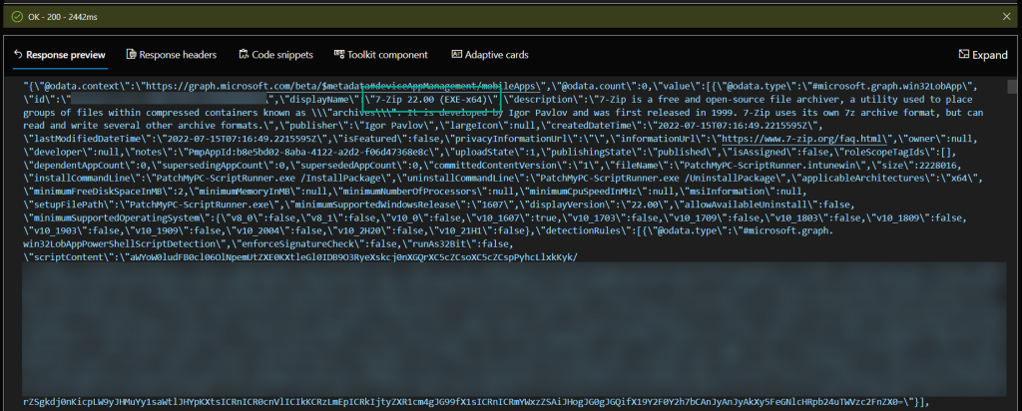1022x411 pixels.
Task: Click the Response headers document icon
Action: pos(131,54)
